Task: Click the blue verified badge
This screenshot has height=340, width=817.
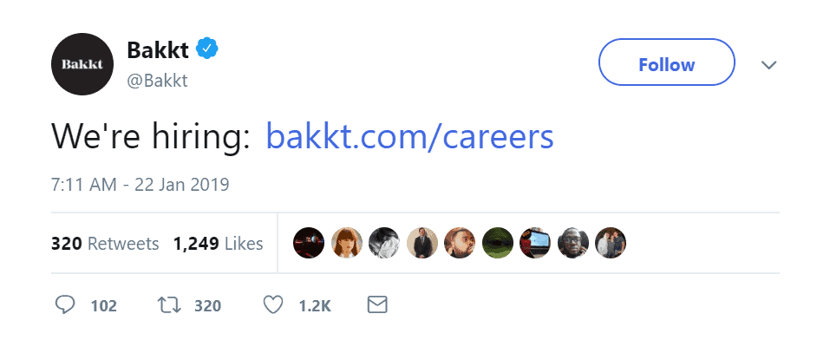Action: click(x=207, y=49)
